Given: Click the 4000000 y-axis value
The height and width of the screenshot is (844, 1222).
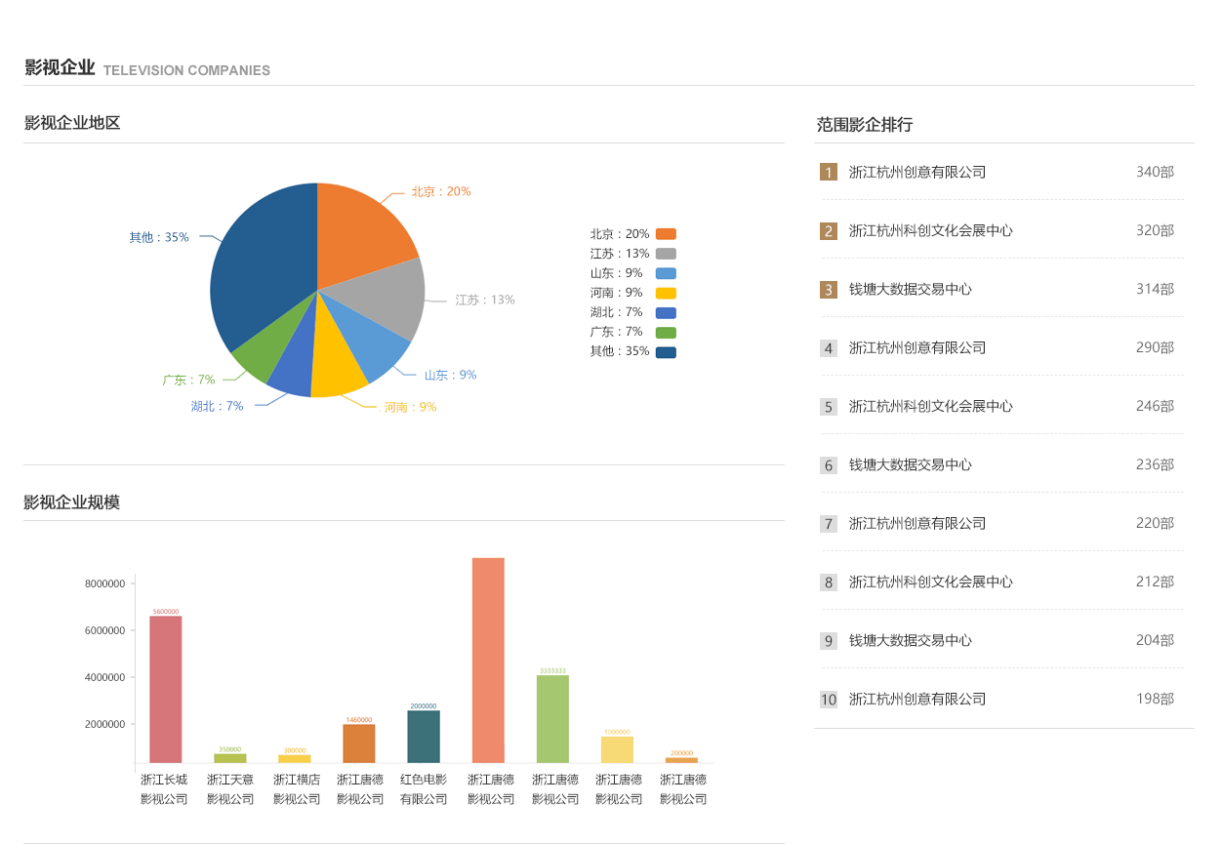Looking at the screenshot, I should point(105,677).
